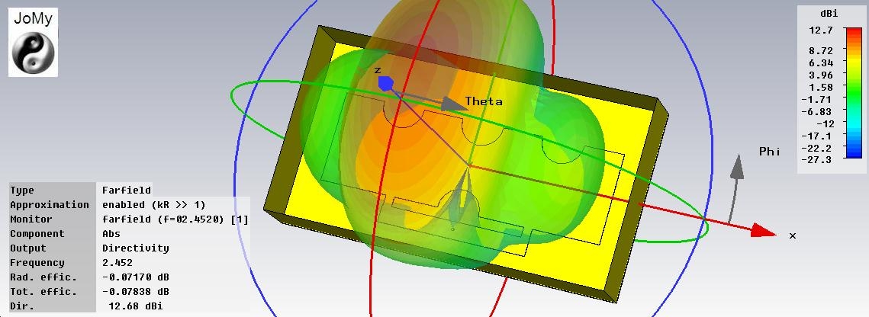
Task: Click the 2.452 frequency value
Action: pyautogui.click(x=117, y=262)
